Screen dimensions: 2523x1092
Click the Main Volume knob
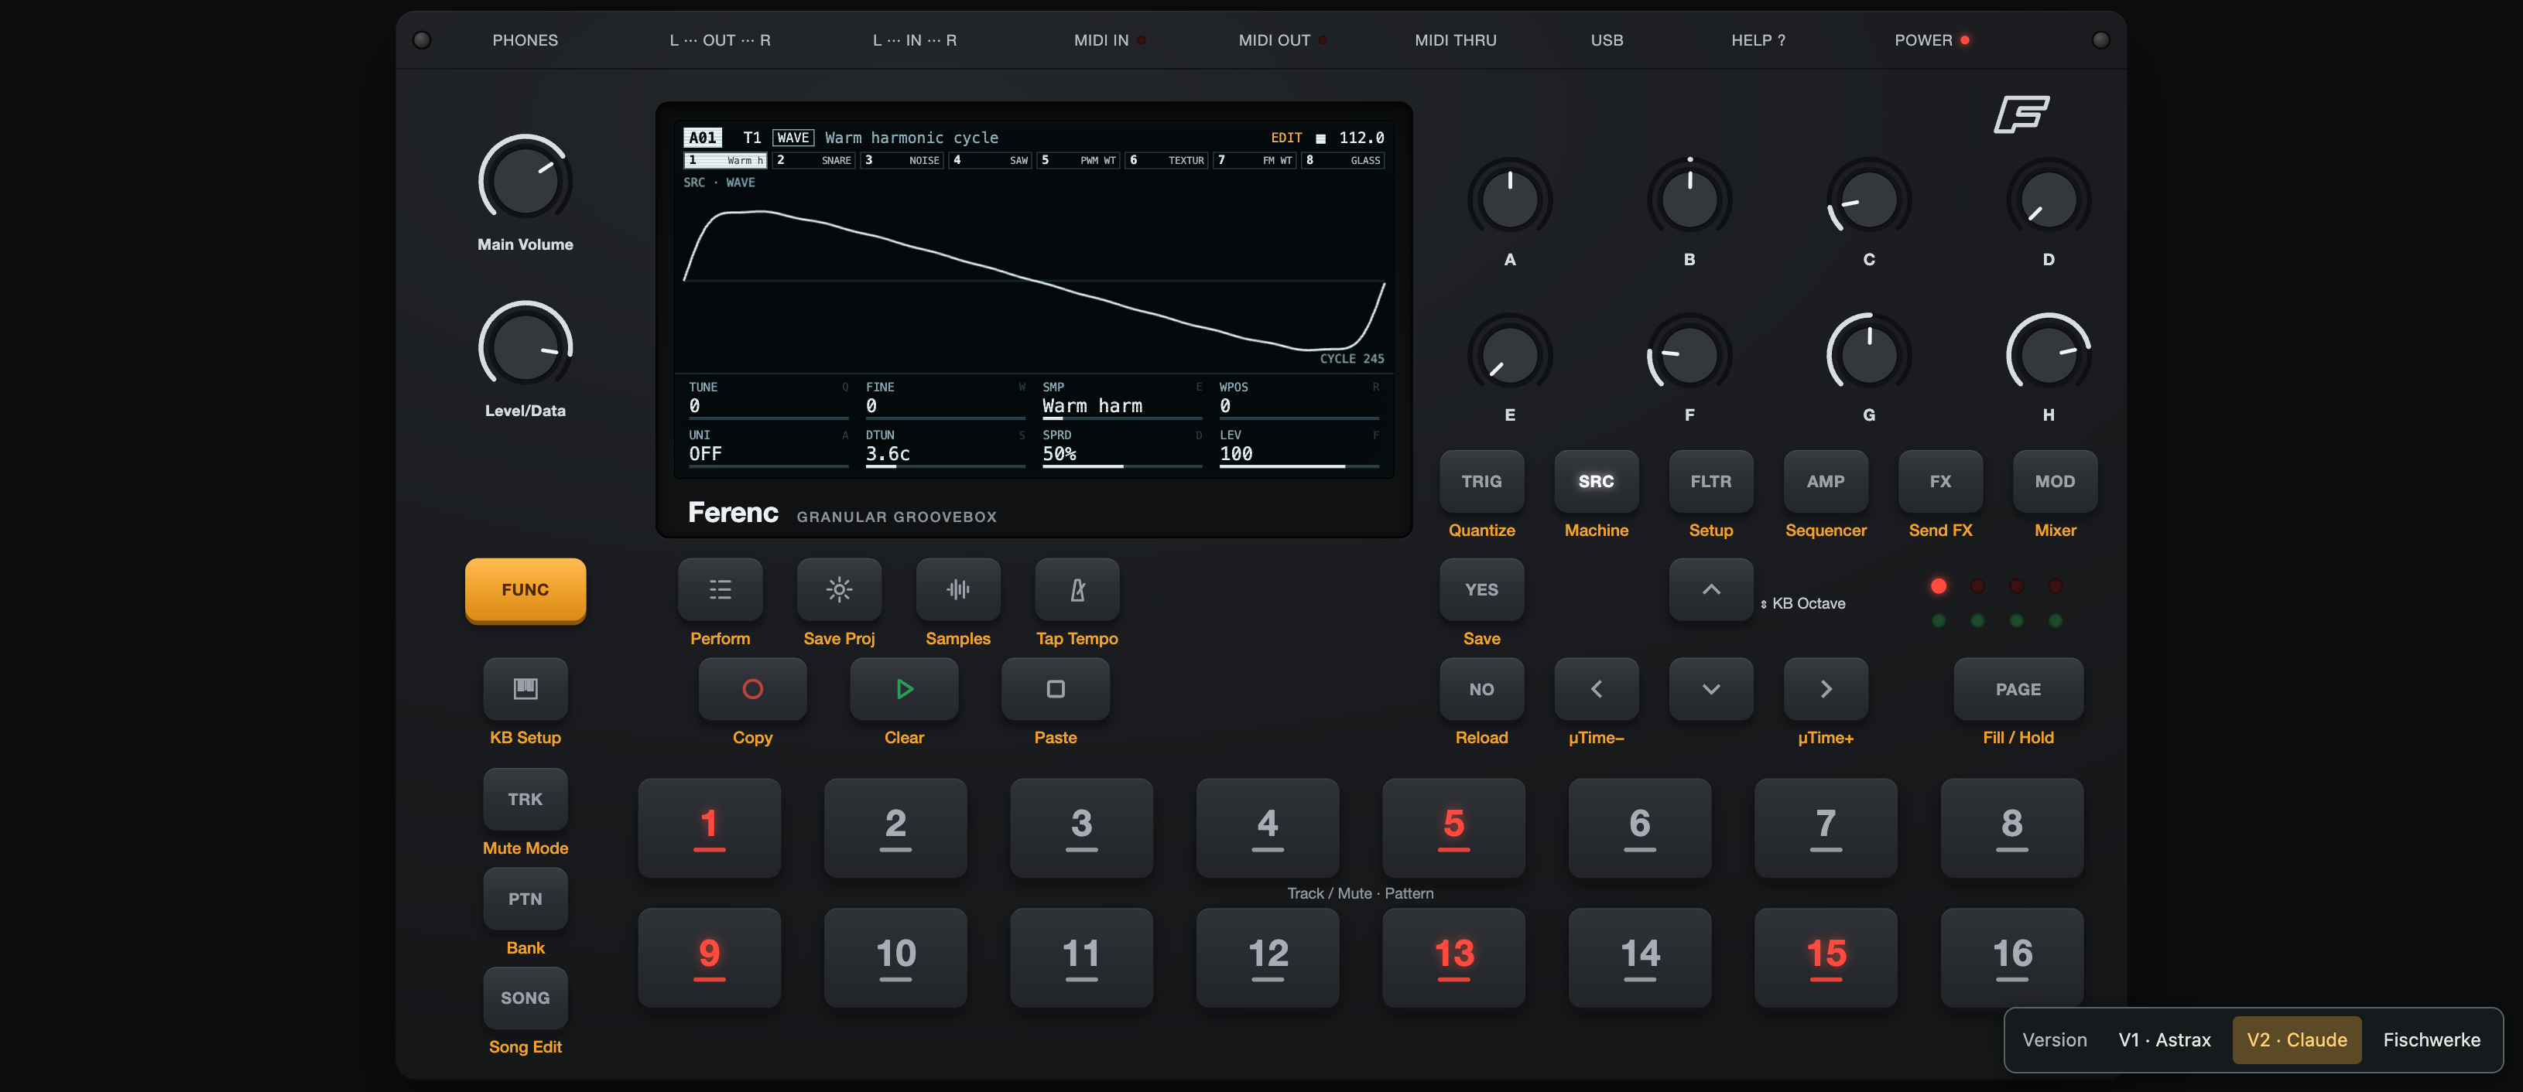coord(525,180)
